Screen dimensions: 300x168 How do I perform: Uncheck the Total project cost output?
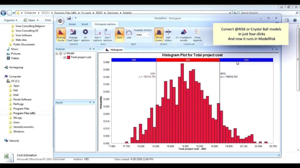[x=66, y=57]
